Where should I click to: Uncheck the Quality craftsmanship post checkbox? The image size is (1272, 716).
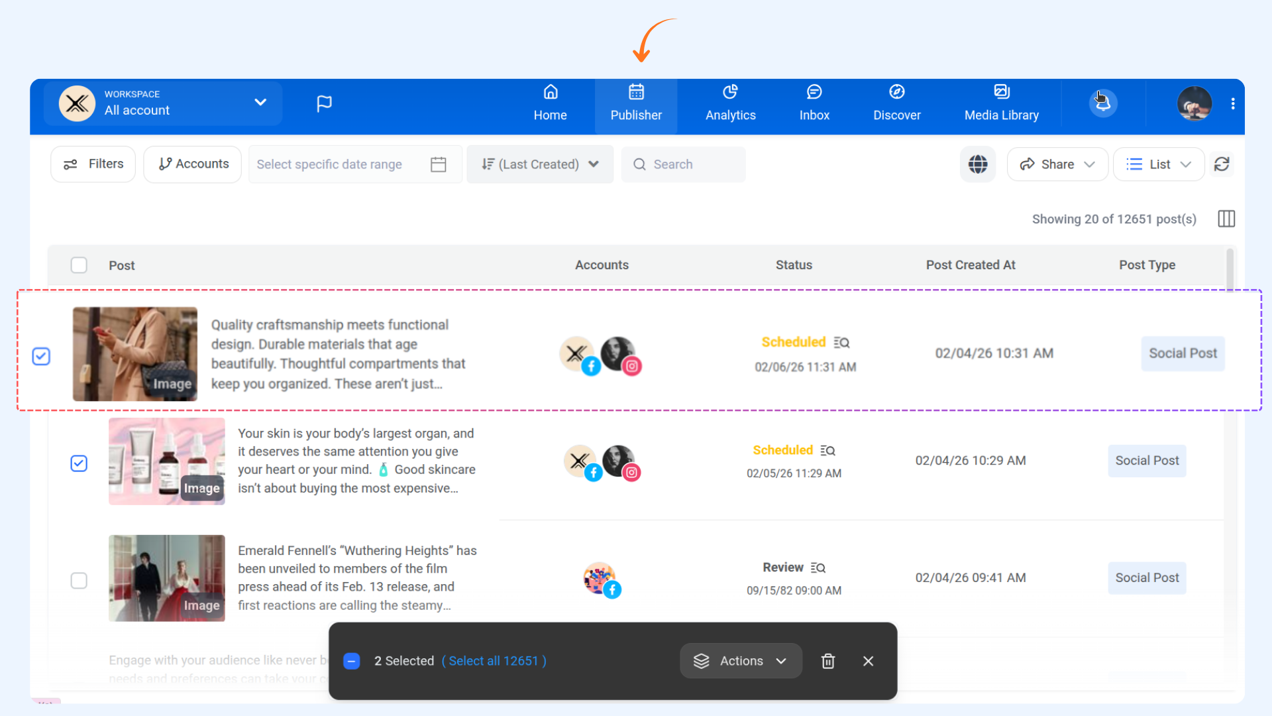pos(41,357)
